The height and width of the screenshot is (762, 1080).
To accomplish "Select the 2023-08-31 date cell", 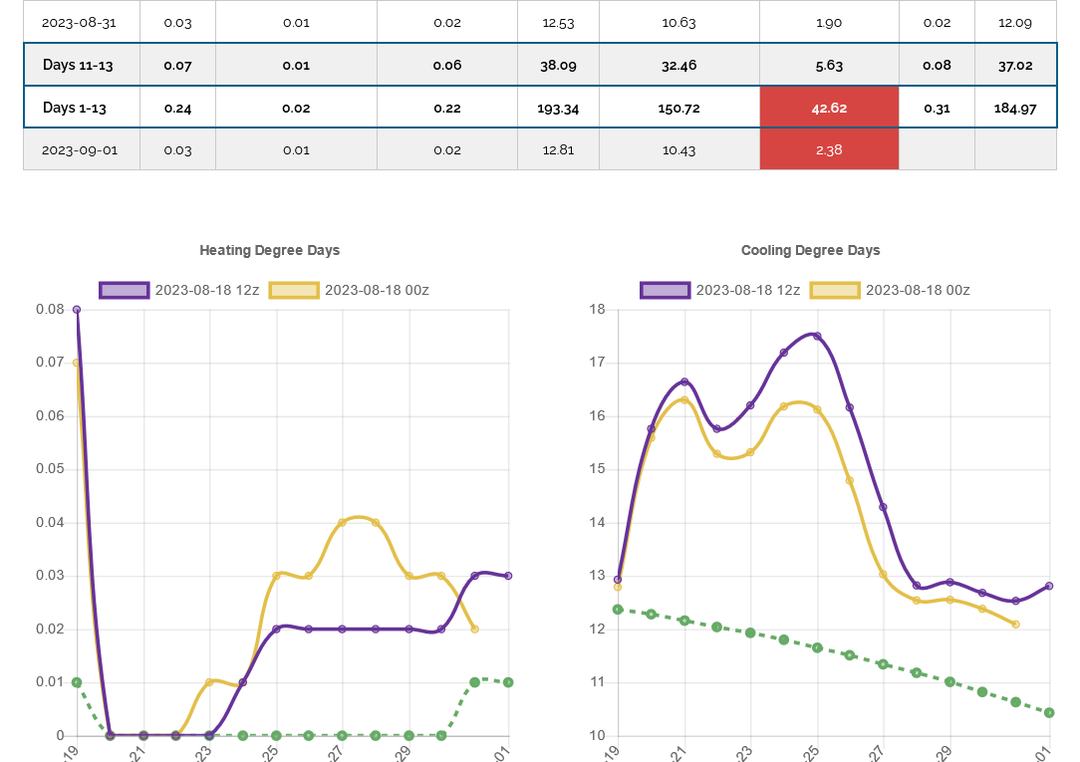I will click(82, 22).
